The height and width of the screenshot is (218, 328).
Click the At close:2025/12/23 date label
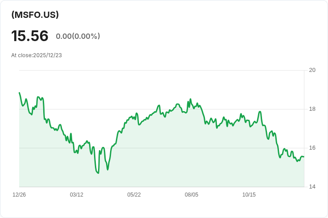tap(37, 55)
